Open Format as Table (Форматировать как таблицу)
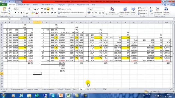175x98 pixels. coord(125,11)
